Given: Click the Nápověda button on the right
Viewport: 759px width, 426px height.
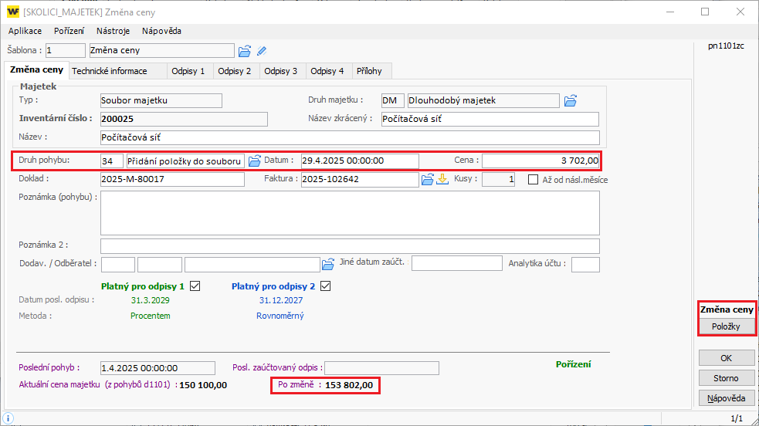Looking at the screenshot, I should point(726,398).
